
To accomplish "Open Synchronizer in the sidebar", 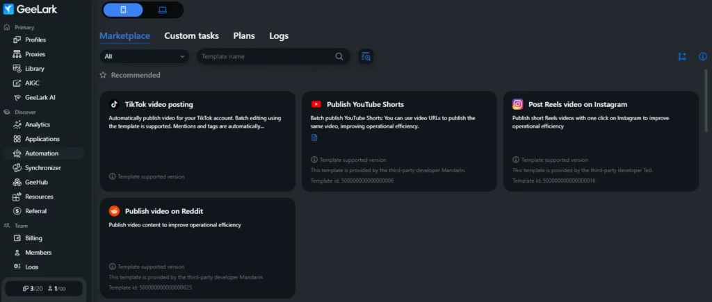I will tap(43, 168).
